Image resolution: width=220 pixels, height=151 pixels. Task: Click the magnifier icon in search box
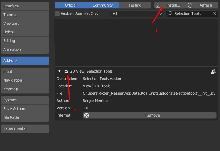170,14
